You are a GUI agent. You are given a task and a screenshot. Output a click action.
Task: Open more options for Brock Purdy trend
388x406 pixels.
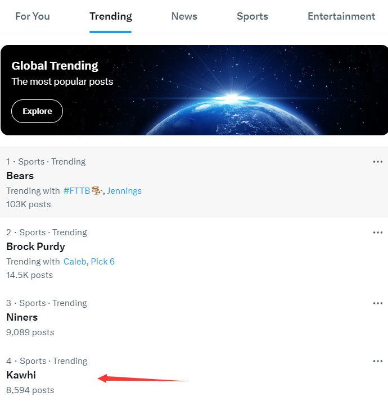pos(377,232)
